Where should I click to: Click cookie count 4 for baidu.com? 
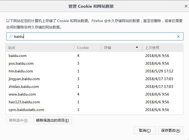click(78, 56)
